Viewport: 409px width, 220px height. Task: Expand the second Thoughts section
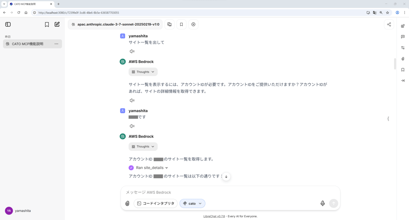tap(143, 146)
